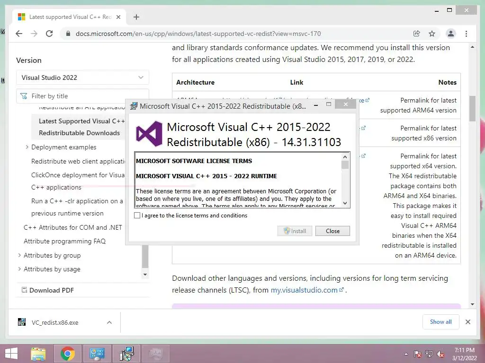The width and height of the screenshot is (485, 363).
Task: Switch to Chrome in the taskbar
Action: pos(68,354)
